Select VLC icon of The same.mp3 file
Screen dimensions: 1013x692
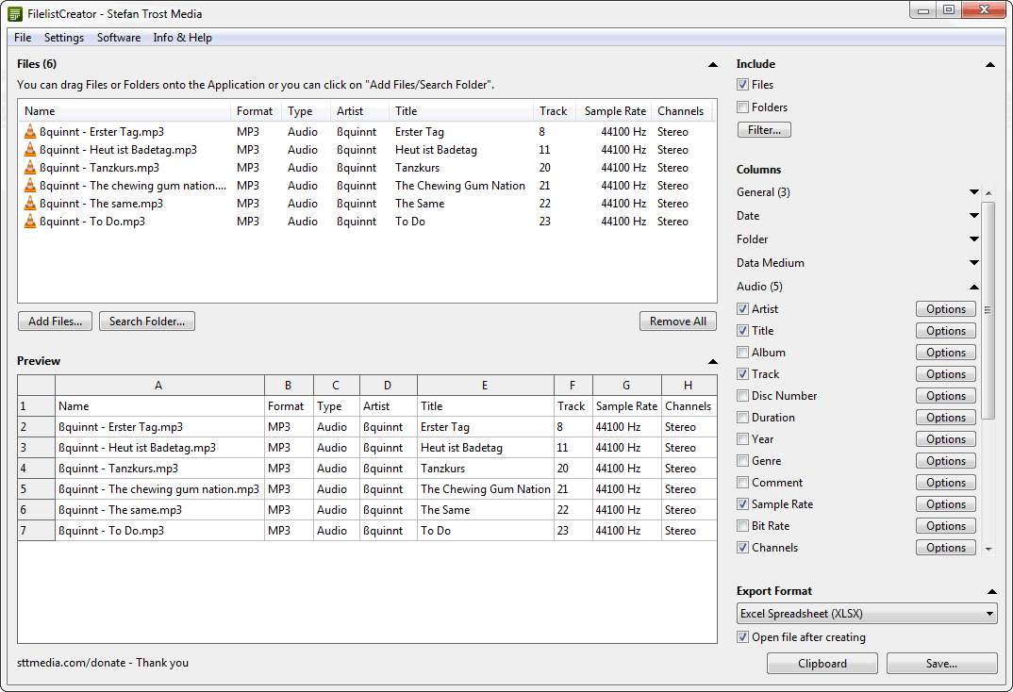click(x=30, y=204)
